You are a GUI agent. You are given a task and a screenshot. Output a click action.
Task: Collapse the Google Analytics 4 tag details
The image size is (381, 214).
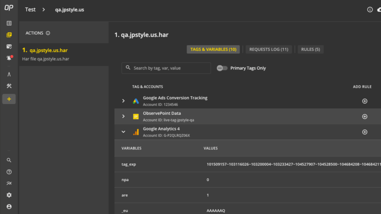(123, 132)
